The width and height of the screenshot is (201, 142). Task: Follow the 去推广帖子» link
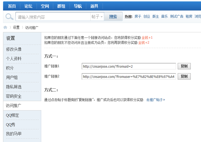coord(156,100)
